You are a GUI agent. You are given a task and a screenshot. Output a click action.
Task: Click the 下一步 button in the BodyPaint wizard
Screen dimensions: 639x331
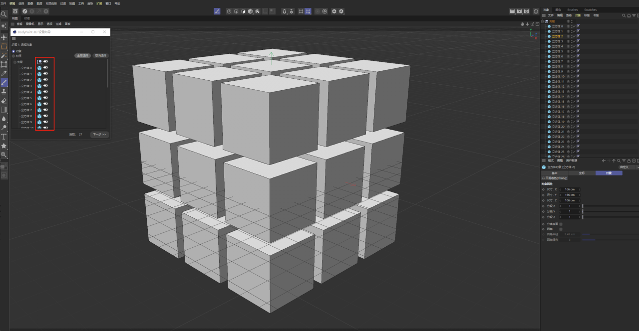point(99,135)
